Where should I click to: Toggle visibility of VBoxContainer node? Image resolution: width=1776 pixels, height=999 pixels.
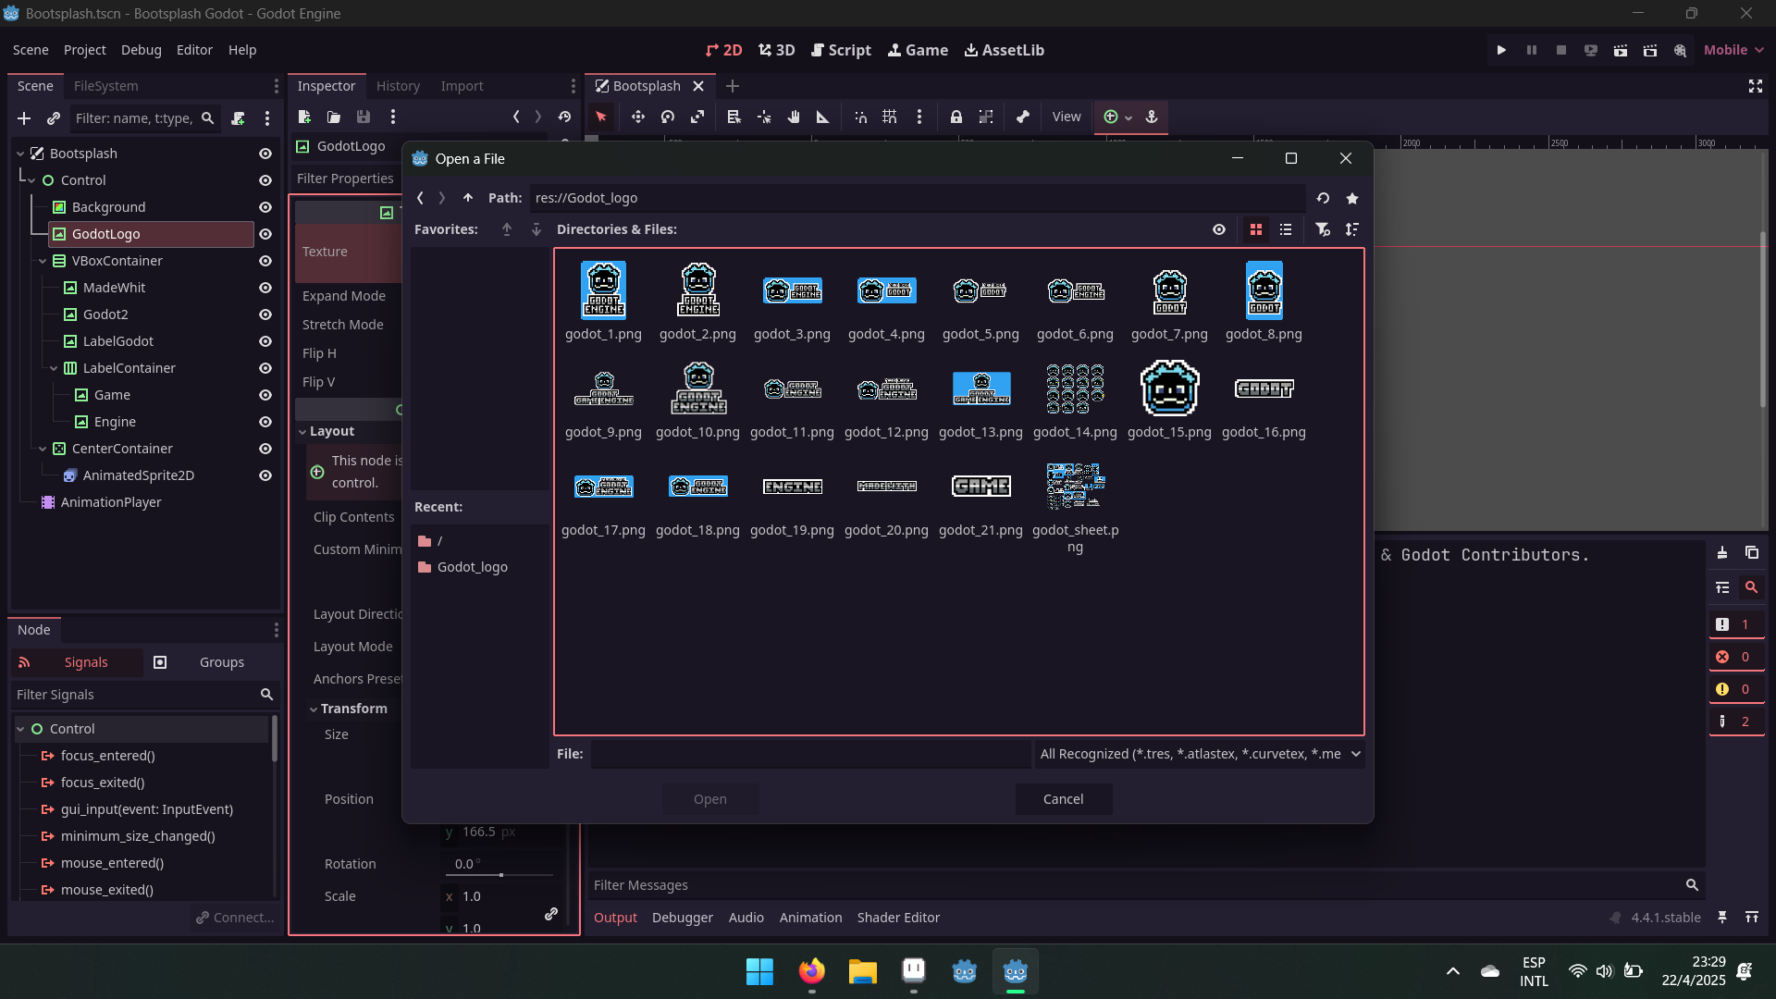pos(265,261)
